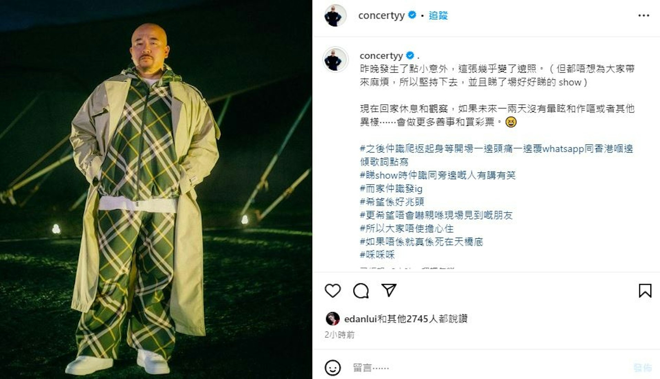
Task: Open the three-dot more options menu
Action: 643,15
